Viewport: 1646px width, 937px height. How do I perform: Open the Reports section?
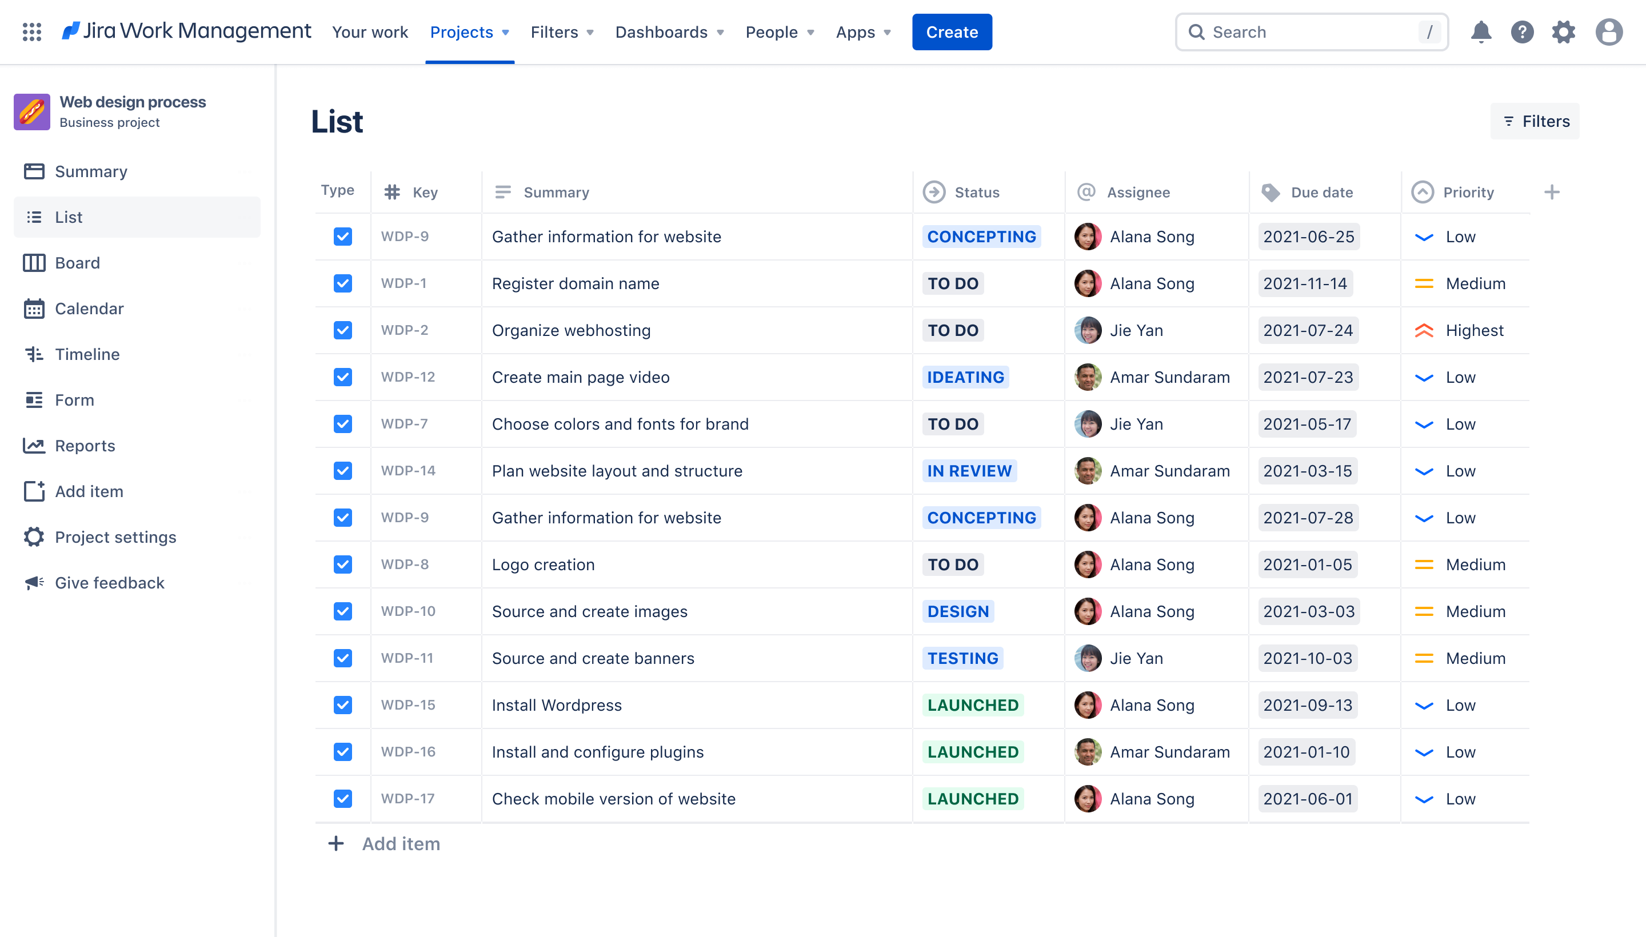click(x=85, y=445)
